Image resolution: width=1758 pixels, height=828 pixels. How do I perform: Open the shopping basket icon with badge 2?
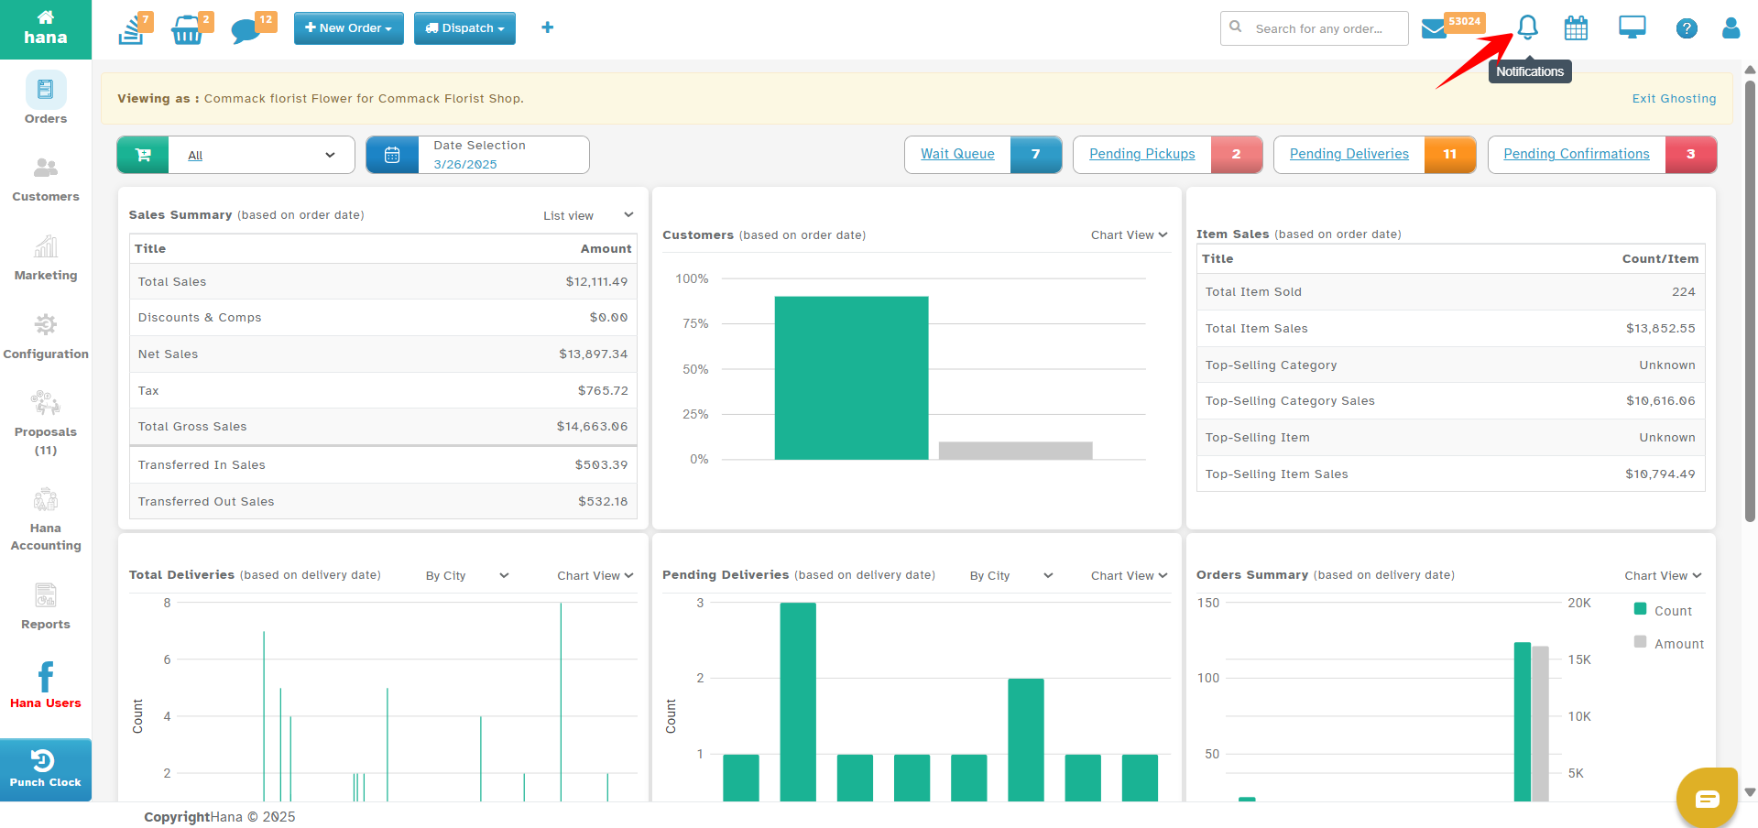(x=189, y=29)
